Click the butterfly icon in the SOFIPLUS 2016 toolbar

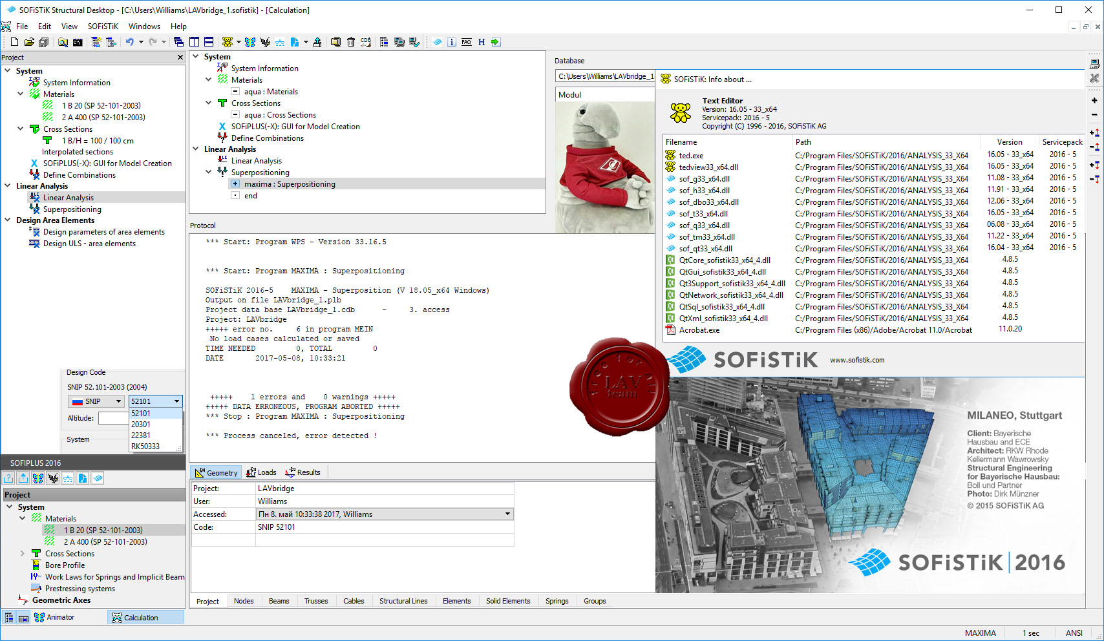tap(38, 478)
